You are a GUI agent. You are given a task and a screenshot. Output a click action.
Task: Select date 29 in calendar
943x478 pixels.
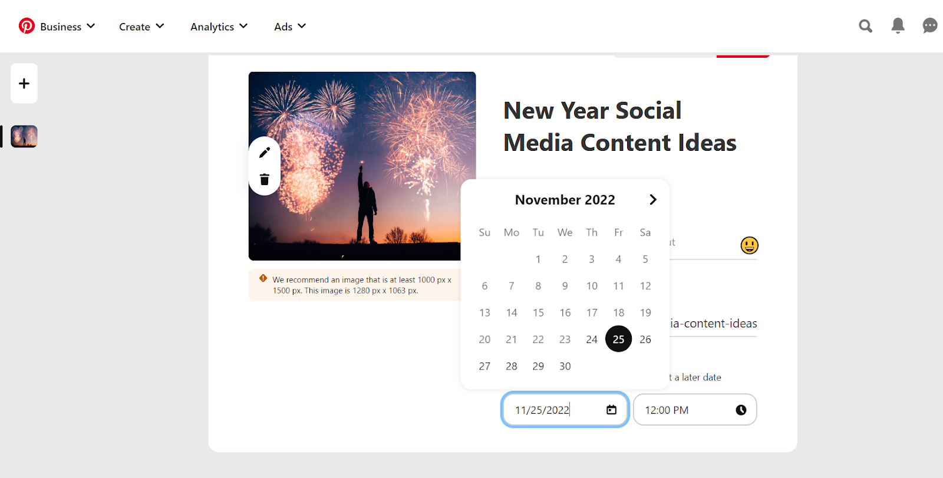point(538,366)
